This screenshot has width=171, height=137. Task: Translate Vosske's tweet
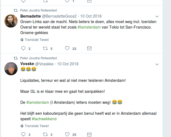(37, 126)
